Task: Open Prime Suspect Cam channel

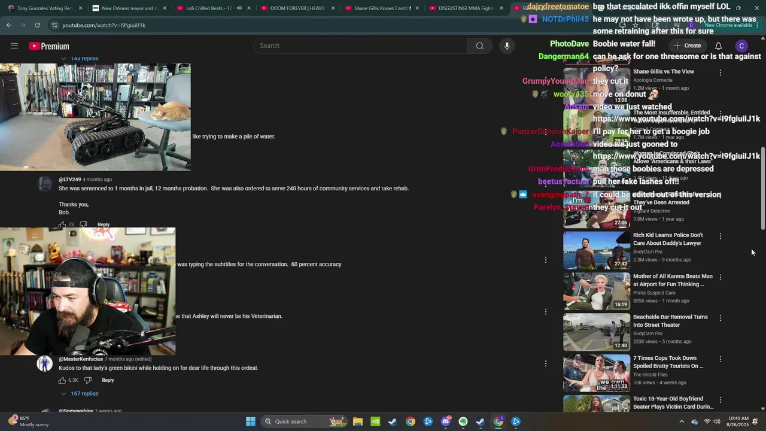Action: click(x=654, y=293)
